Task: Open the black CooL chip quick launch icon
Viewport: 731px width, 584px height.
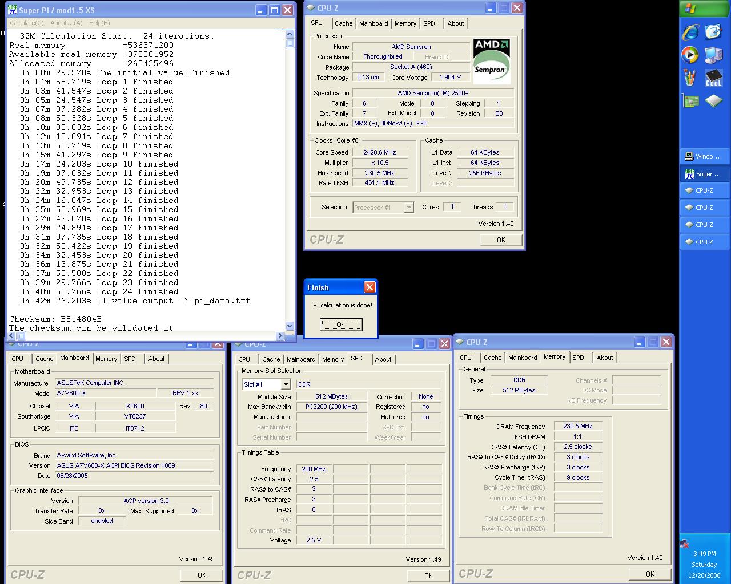Action: [x=714, y=78]
